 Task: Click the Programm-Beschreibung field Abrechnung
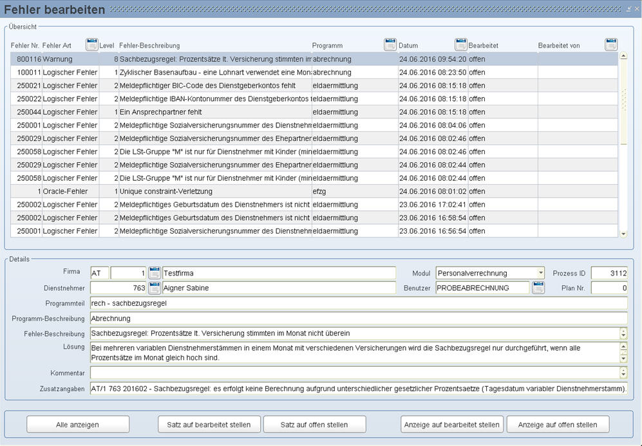point(359,319)
